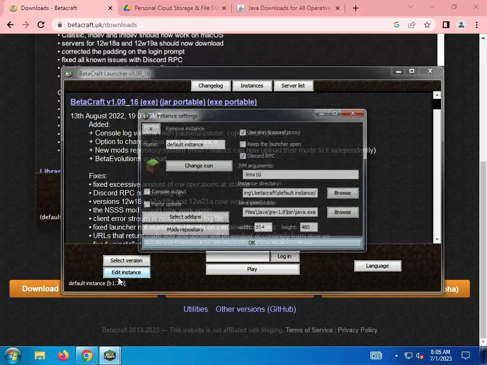Open Changelog in BetaCraft Launcher
This screenshot has height=365, width=487.
(x=211, y=86)
